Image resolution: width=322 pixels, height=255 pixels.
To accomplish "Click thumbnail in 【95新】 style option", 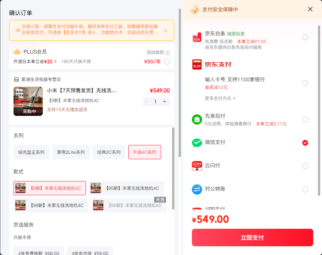I will [x=96, y=188].
